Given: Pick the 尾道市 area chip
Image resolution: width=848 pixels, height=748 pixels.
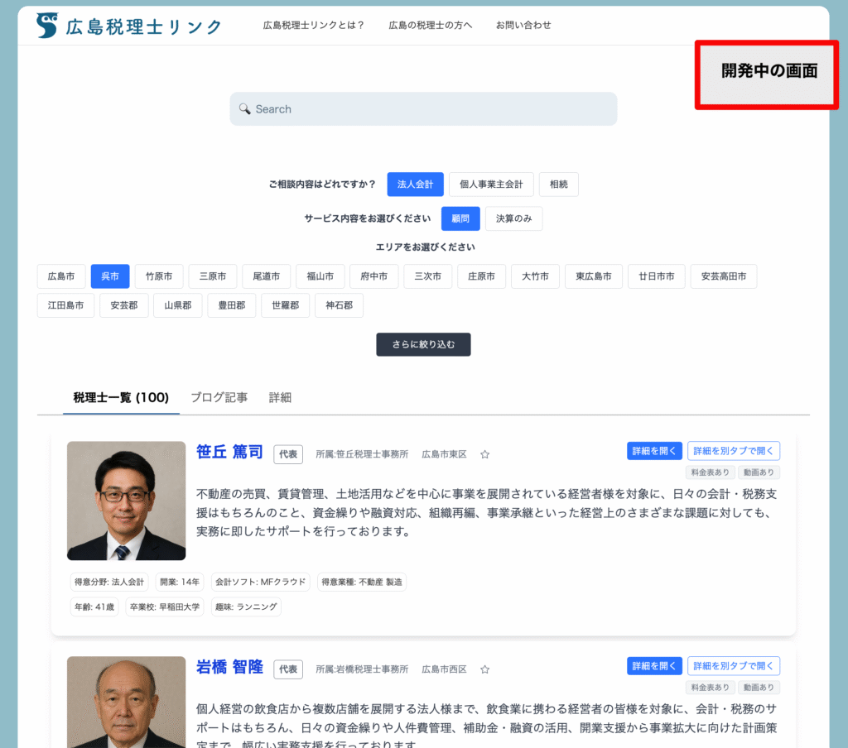Looking at the screenshot, I should click(267, 276).
